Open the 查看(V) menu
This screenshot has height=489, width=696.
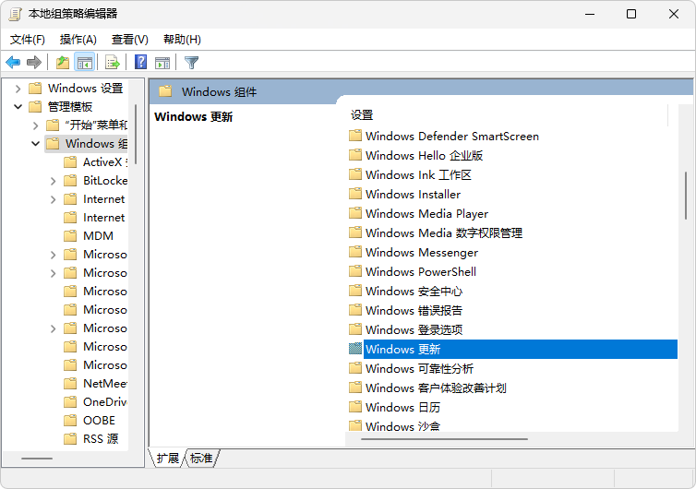click(x=129, y=40)
